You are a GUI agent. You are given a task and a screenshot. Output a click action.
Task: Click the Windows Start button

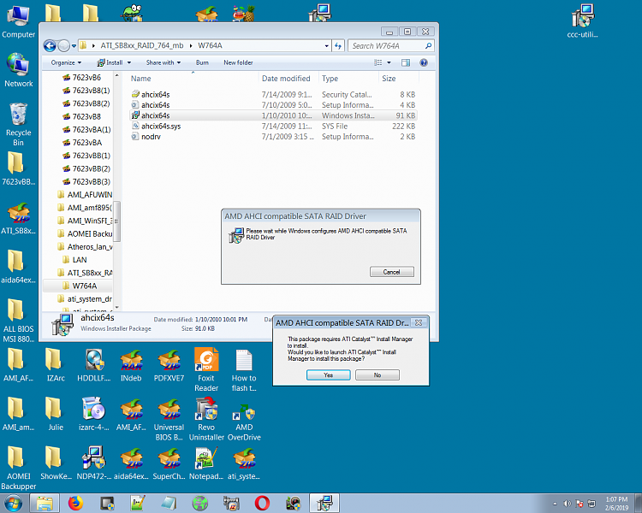click(x=13, y=504)
